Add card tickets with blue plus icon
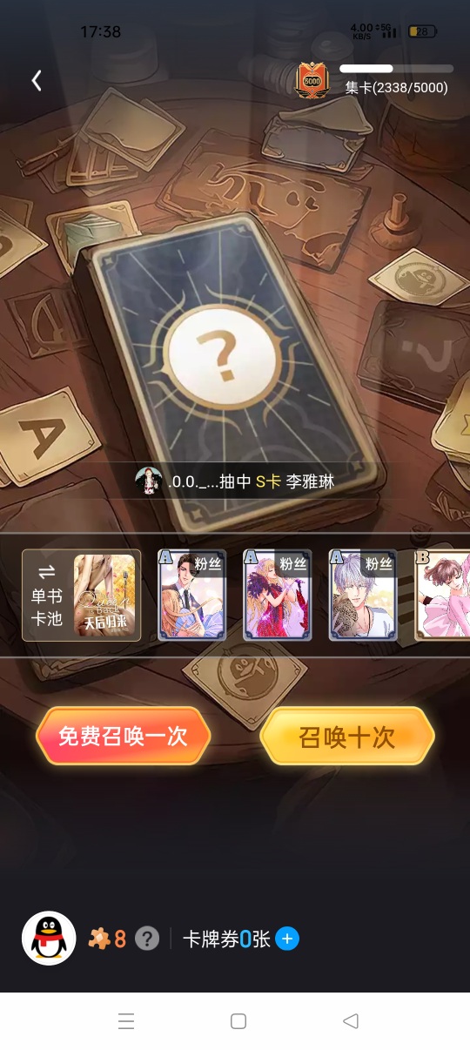 pyautogui.click(x=287, y=939)
